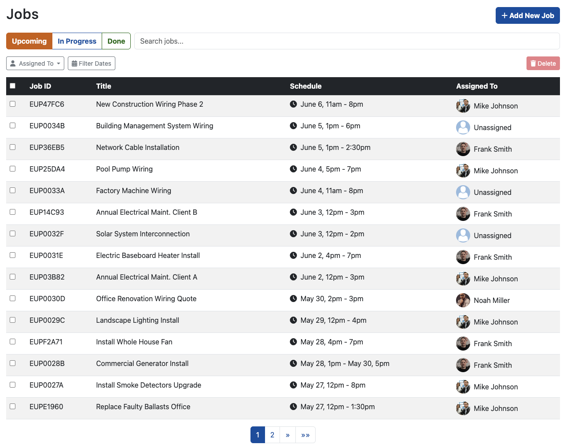
Task: Click the Add New Job button
Action: [x=527, y=15]
